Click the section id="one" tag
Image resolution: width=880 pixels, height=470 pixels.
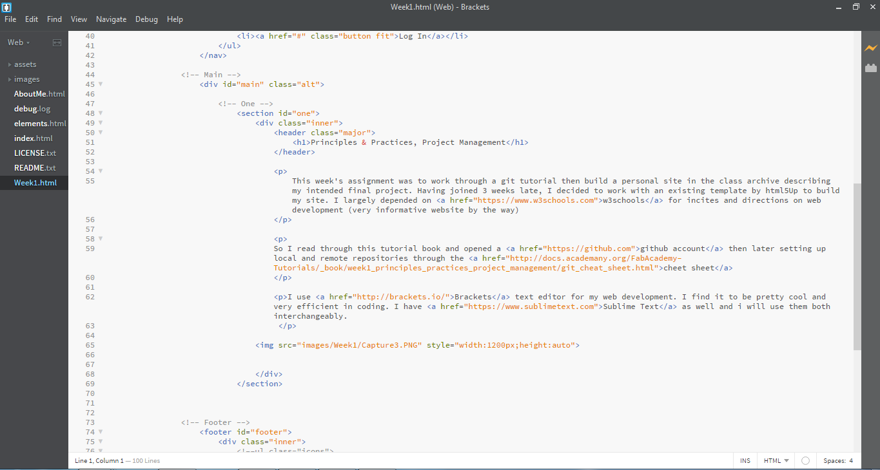click(278, 113)
